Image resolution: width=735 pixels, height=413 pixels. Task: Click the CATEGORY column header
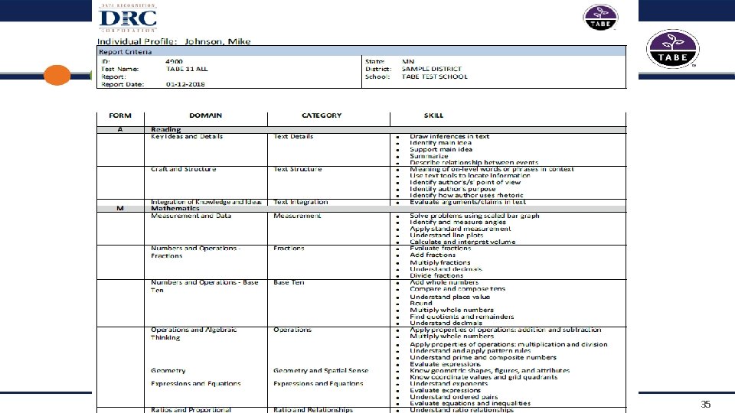coord(322,115)
